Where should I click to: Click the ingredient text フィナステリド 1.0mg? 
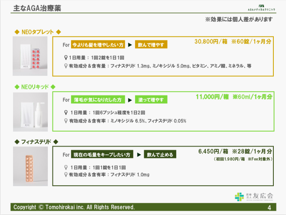pos(130,175)
